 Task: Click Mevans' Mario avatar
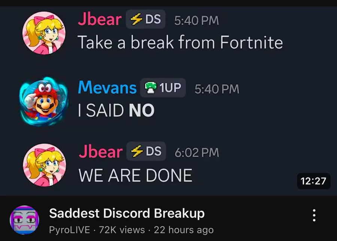tap(44, 101)
